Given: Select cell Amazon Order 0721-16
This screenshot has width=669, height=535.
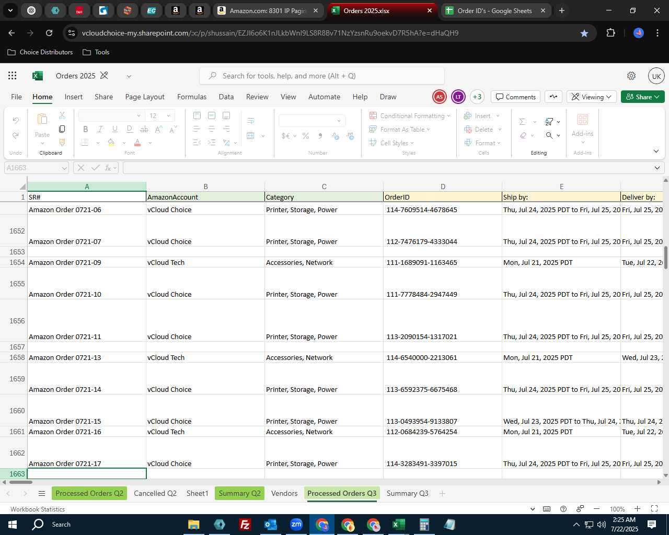Looking at the screenshot, I should pos(87,432).
